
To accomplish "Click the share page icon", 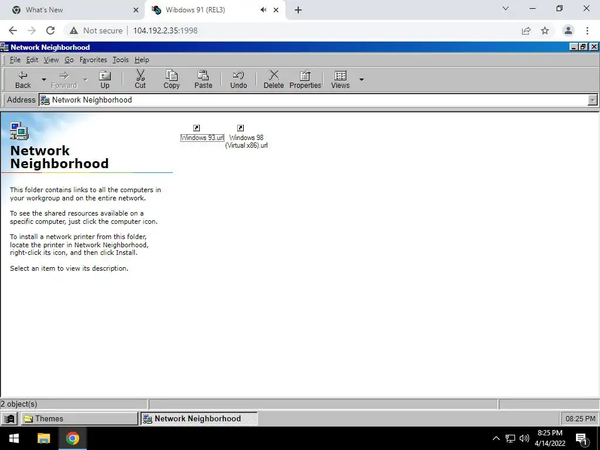I will [526, 30].
